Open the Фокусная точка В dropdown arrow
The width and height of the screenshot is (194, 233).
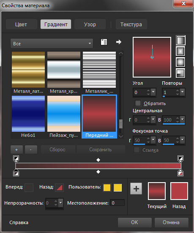coord(183,140)
